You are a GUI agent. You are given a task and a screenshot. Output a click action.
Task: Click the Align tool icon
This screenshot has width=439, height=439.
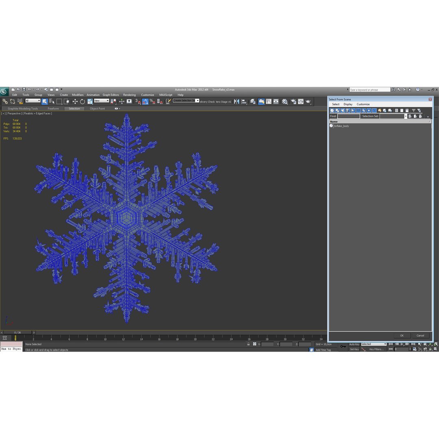click(x=244, y=101)
